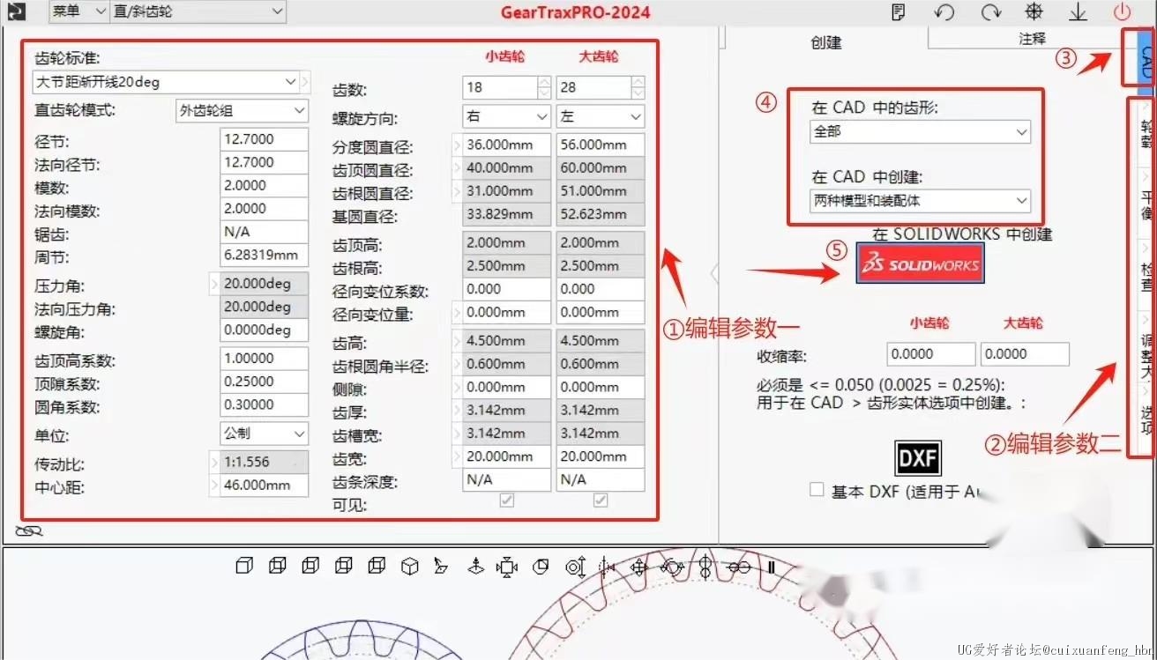
Task: Click the 螺旋角 field showing 0.0000deg
Action: click(264, 330)
